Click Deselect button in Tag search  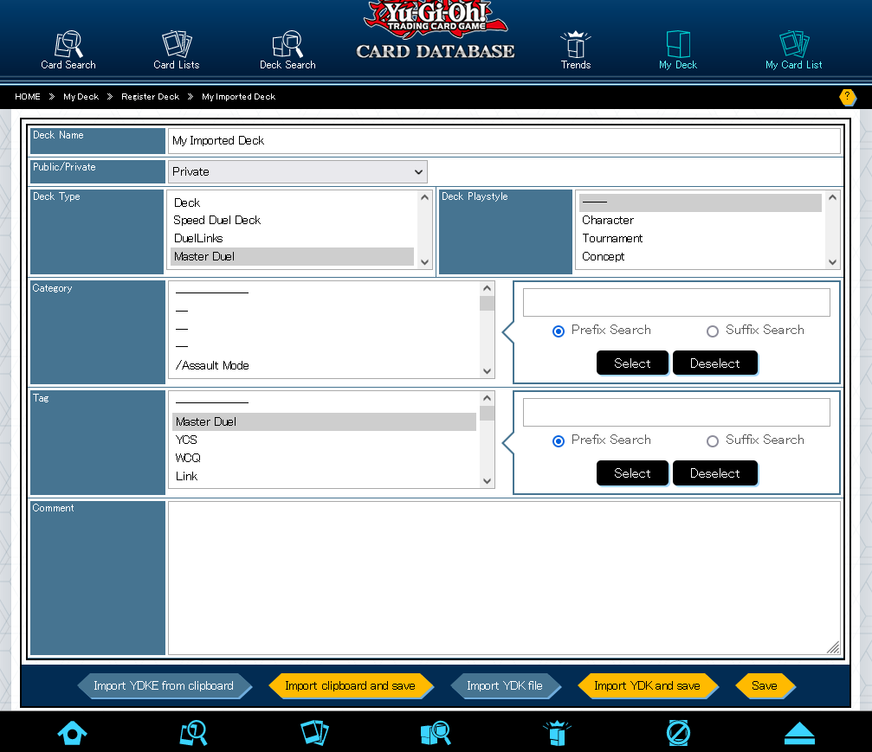click(714, 473)
